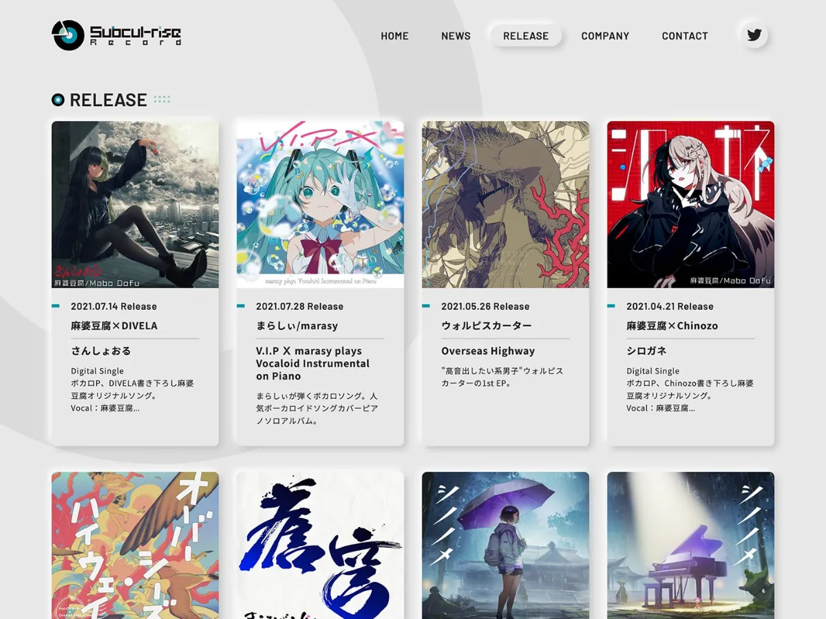Open the シノノメ grand piano cover

(690, 545)
